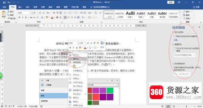Screen dimensions: 203x108
Task: Apply the Heading 1 style (AaBl)
Action: (130, 15)
